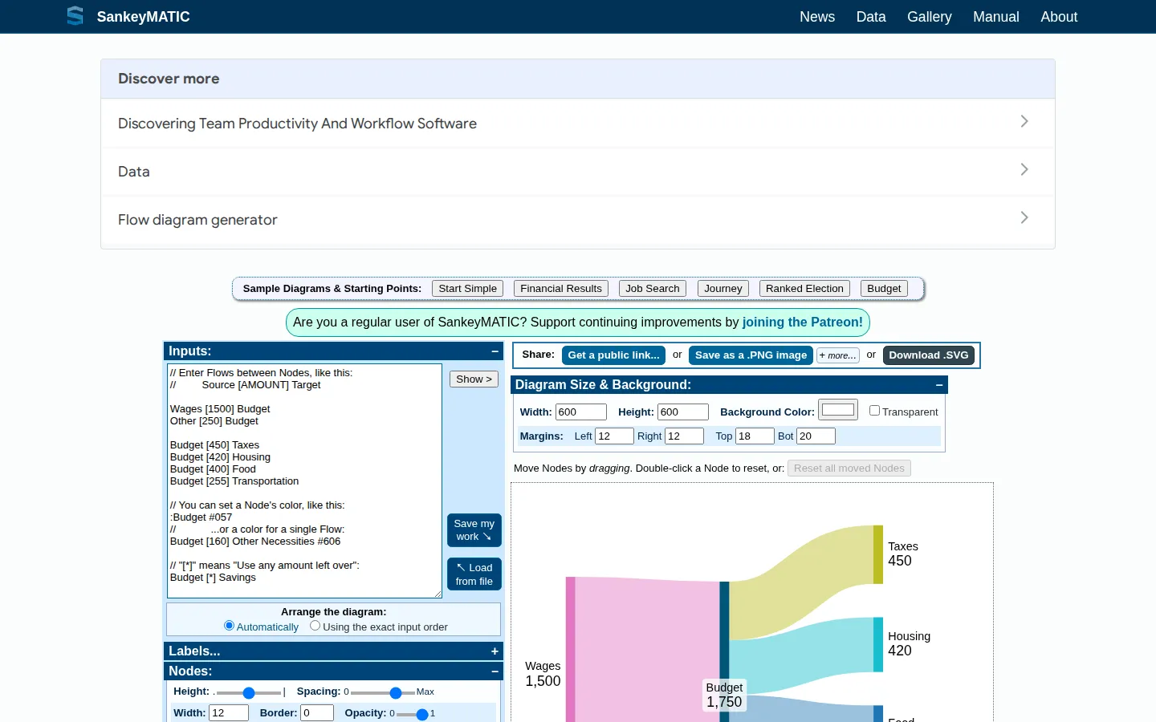Click the Left margin input field
1156x722 pixels.
click(614, 436)
